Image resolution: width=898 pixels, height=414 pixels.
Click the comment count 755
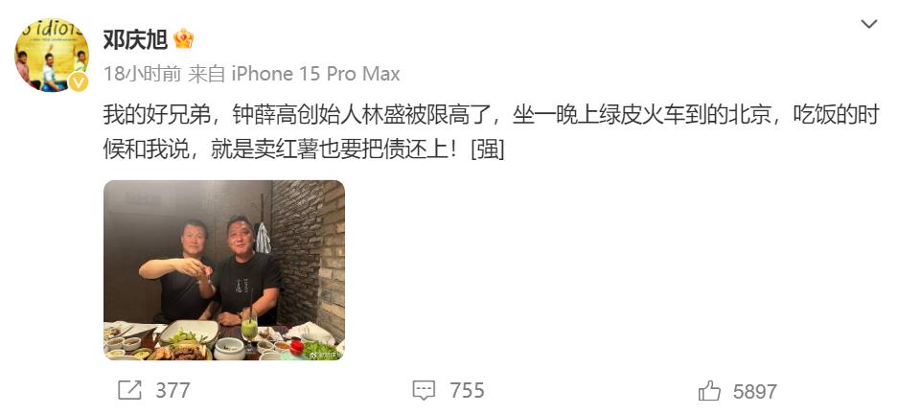tap(467, 391)
